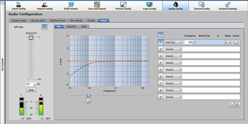The height and width of the screenshot is (124, 248).
Task: Click the Attenuation fader handle
Action: click(31, 37)
